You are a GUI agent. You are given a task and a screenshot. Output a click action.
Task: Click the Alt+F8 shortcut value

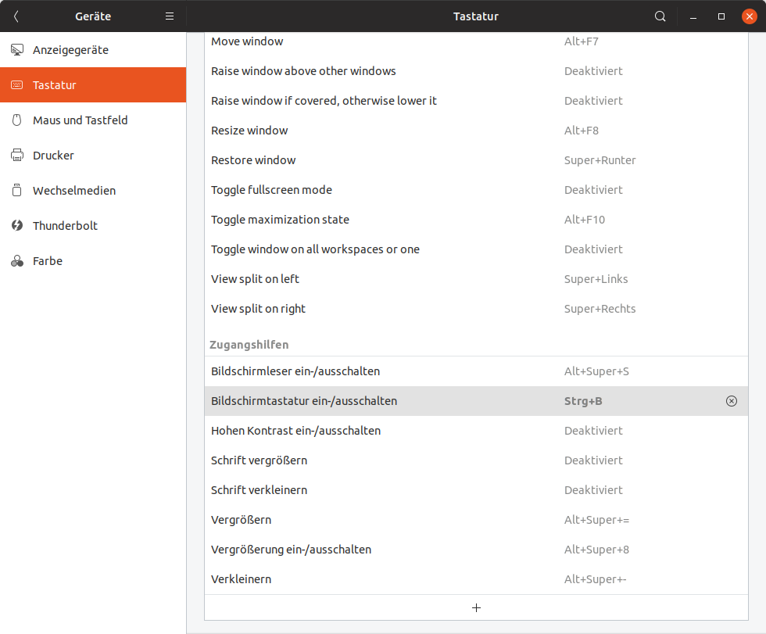[582, 131]
